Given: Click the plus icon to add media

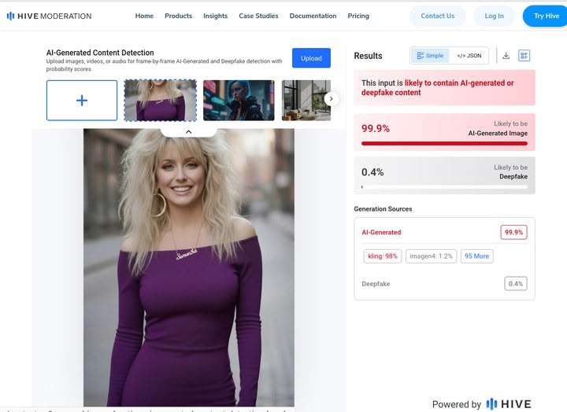Looking at the screenshot, I should 82,101.
